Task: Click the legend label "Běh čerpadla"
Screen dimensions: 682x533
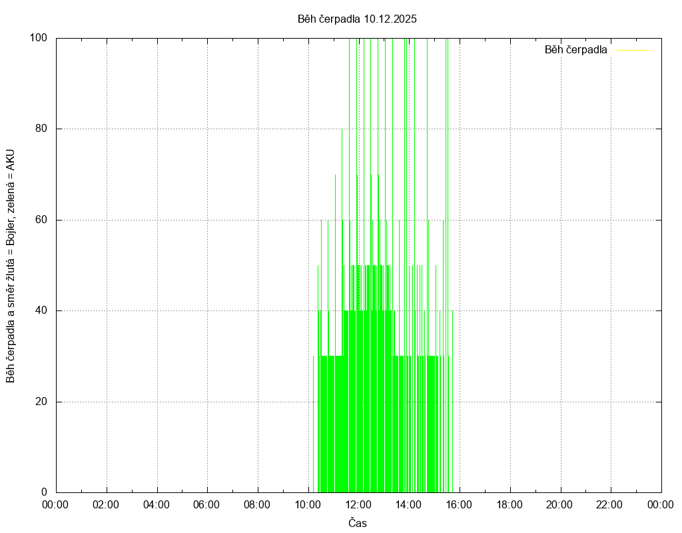Action: pyautogui.click(x=575, y=50)
